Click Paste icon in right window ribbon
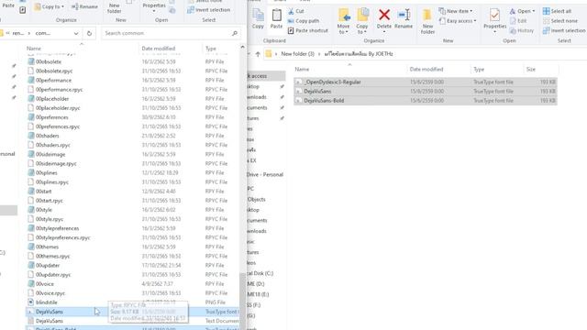 (276, 18)
